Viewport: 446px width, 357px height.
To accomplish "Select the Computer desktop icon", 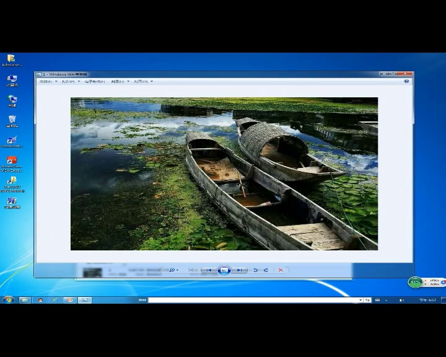I will 12,81.
